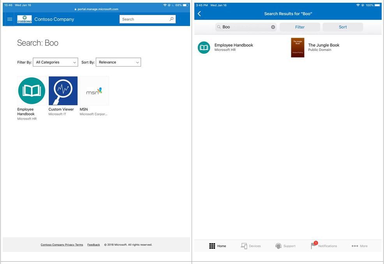Image resolution: width=384 pixels, height=264 pixels.
Task: Tap the 100% battery icon in app status bar
Action: click(x=377, y=5)
